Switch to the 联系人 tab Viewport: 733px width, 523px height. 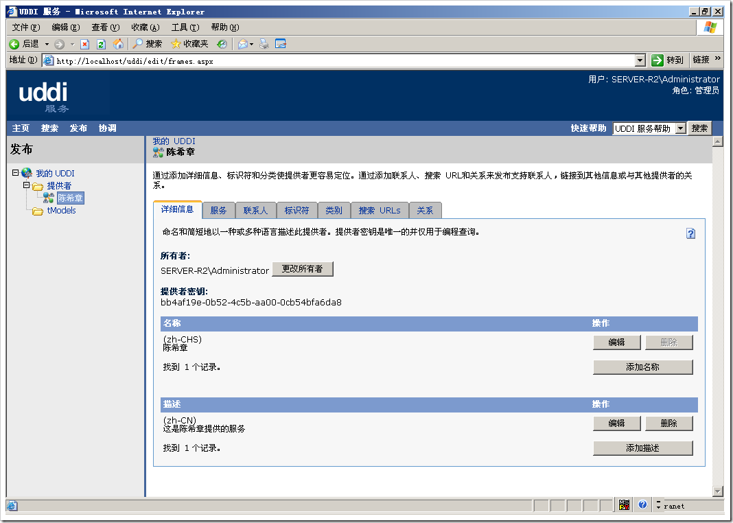coord(255,210)
